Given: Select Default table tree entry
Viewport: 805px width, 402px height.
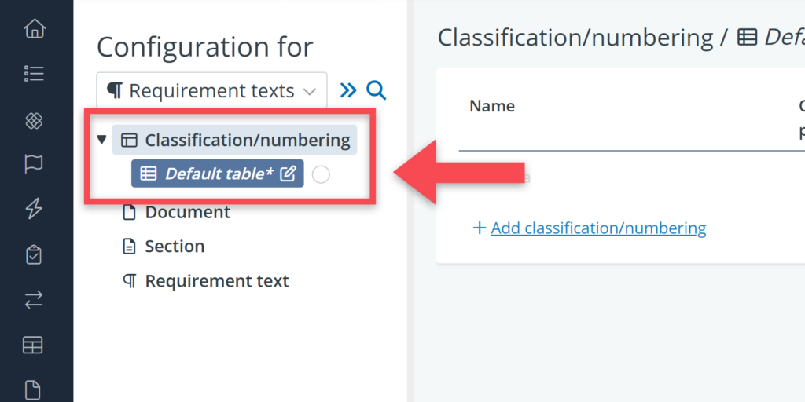Looking at the screenshot, I should 217,174.
